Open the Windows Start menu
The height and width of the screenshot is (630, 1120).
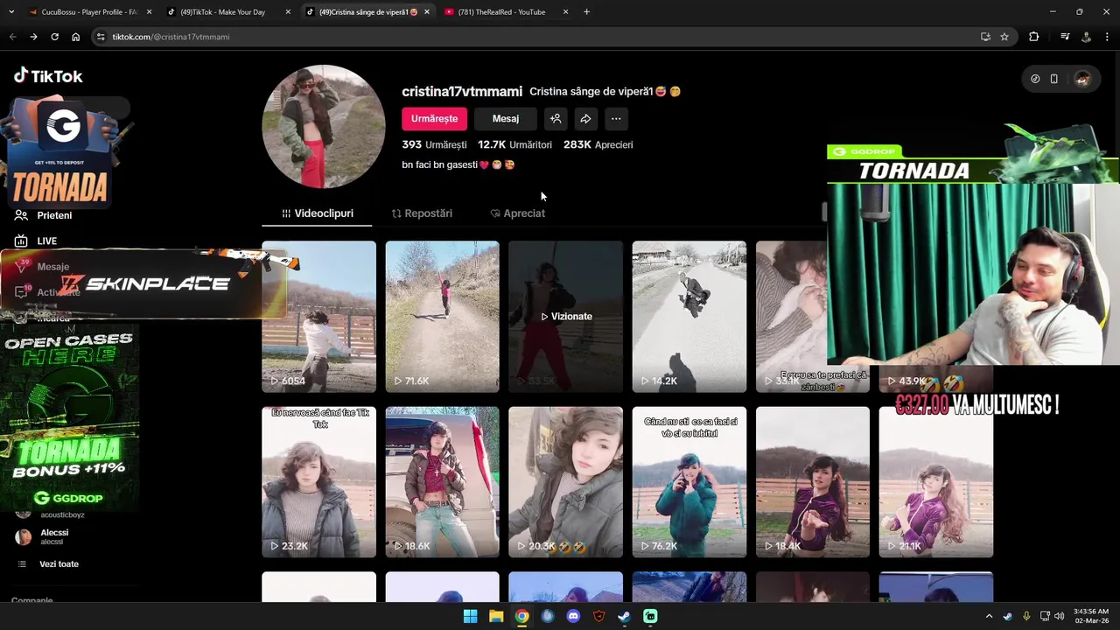pos(470,616)
